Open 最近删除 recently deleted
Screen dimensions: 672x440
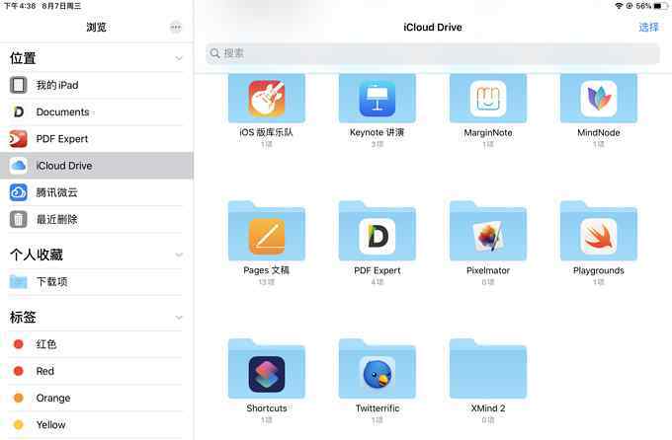coord(97,220)
